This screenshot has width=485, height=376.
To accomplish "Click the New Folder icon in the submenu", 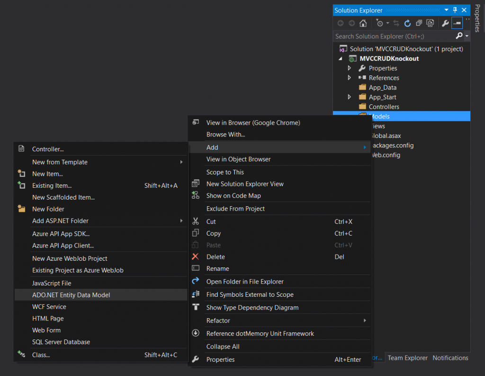I will (21, 209).
